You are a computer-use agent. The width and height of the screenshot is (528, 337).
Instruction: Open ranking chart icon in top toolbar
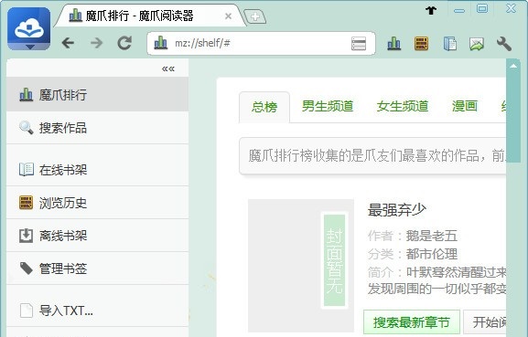394,44
